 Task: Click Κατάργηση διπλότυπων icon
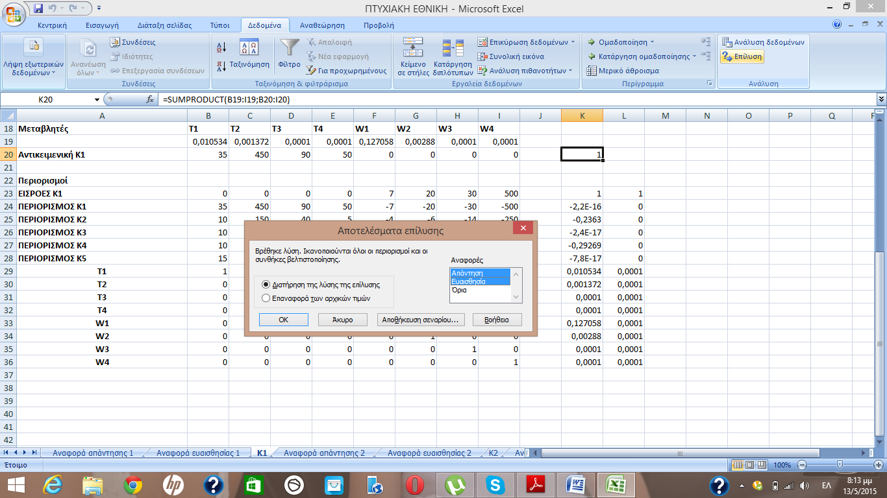453,47
